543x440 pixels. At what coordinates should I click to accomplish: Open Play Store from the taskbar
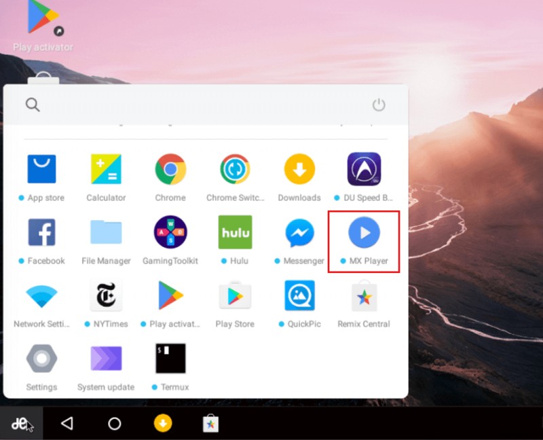pyautogui.click(x=211, y=422)
